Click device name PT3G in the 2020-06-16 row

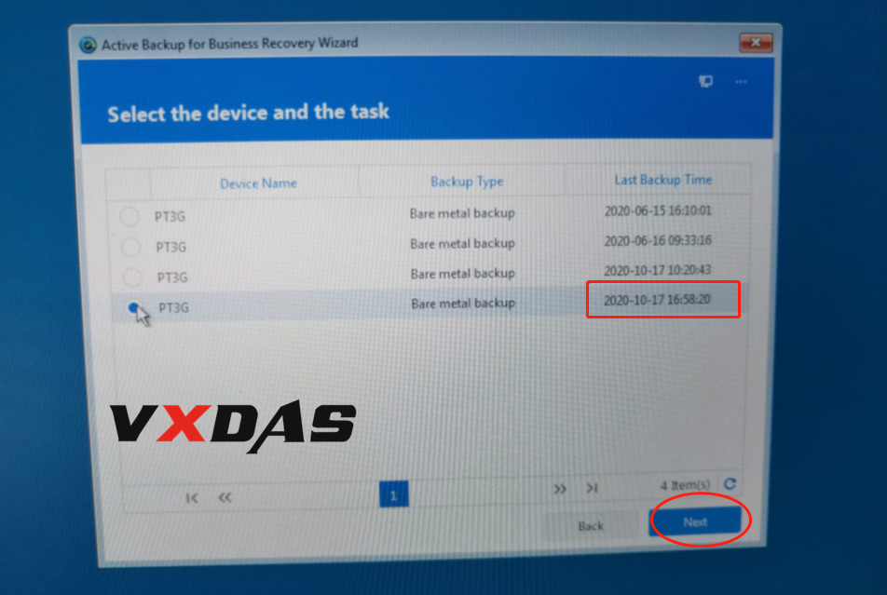point(171,247)
